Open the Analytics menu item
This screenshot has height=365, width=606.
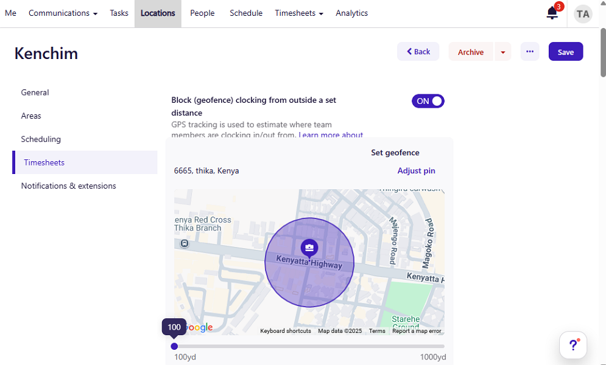click(351, 13)
